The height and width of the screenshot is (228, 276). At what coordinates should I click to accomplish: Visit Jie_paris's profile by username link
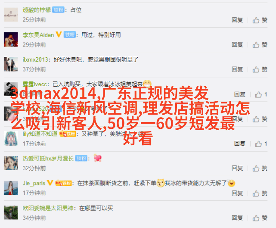point(34,183)
